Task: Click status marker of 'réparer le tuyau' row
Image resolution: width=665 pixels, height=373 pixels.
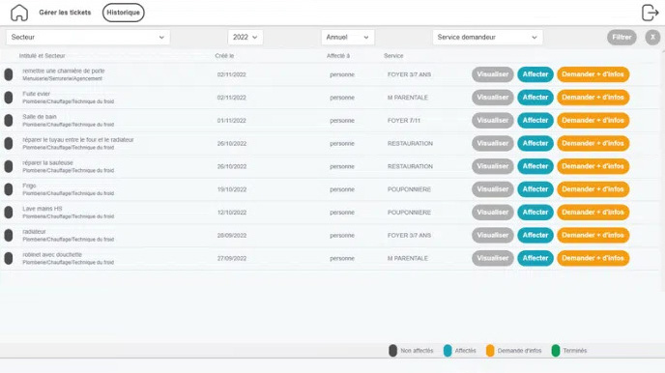Action: 9,143
